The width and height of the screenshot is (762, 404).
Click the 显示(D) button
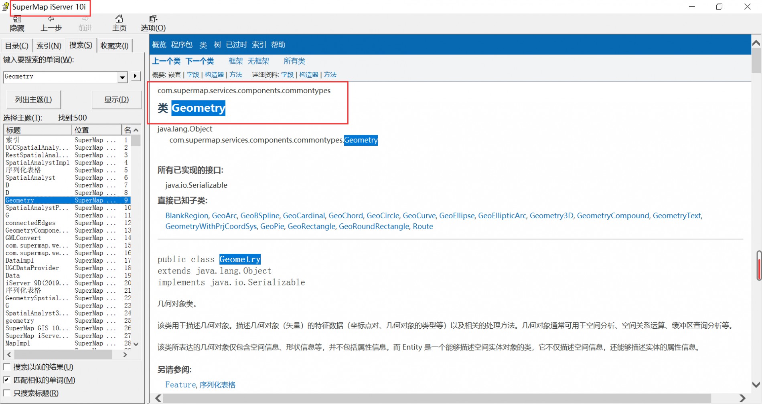[x=117, y=100]
